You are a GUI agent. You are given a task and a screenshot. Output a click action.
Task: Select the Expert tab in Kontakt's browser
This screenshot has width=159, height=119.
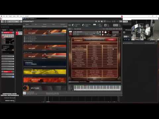point(54,24)
